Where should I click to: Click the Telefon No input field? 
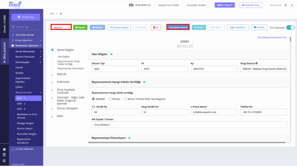pyautogui.click(x=263, y=112)
